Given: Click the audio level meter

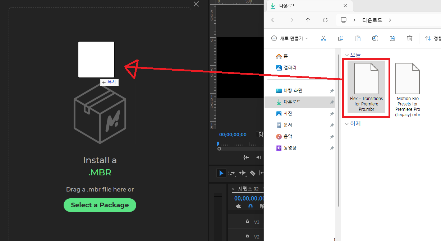Looking at the screenshot, I should [218, 217].
